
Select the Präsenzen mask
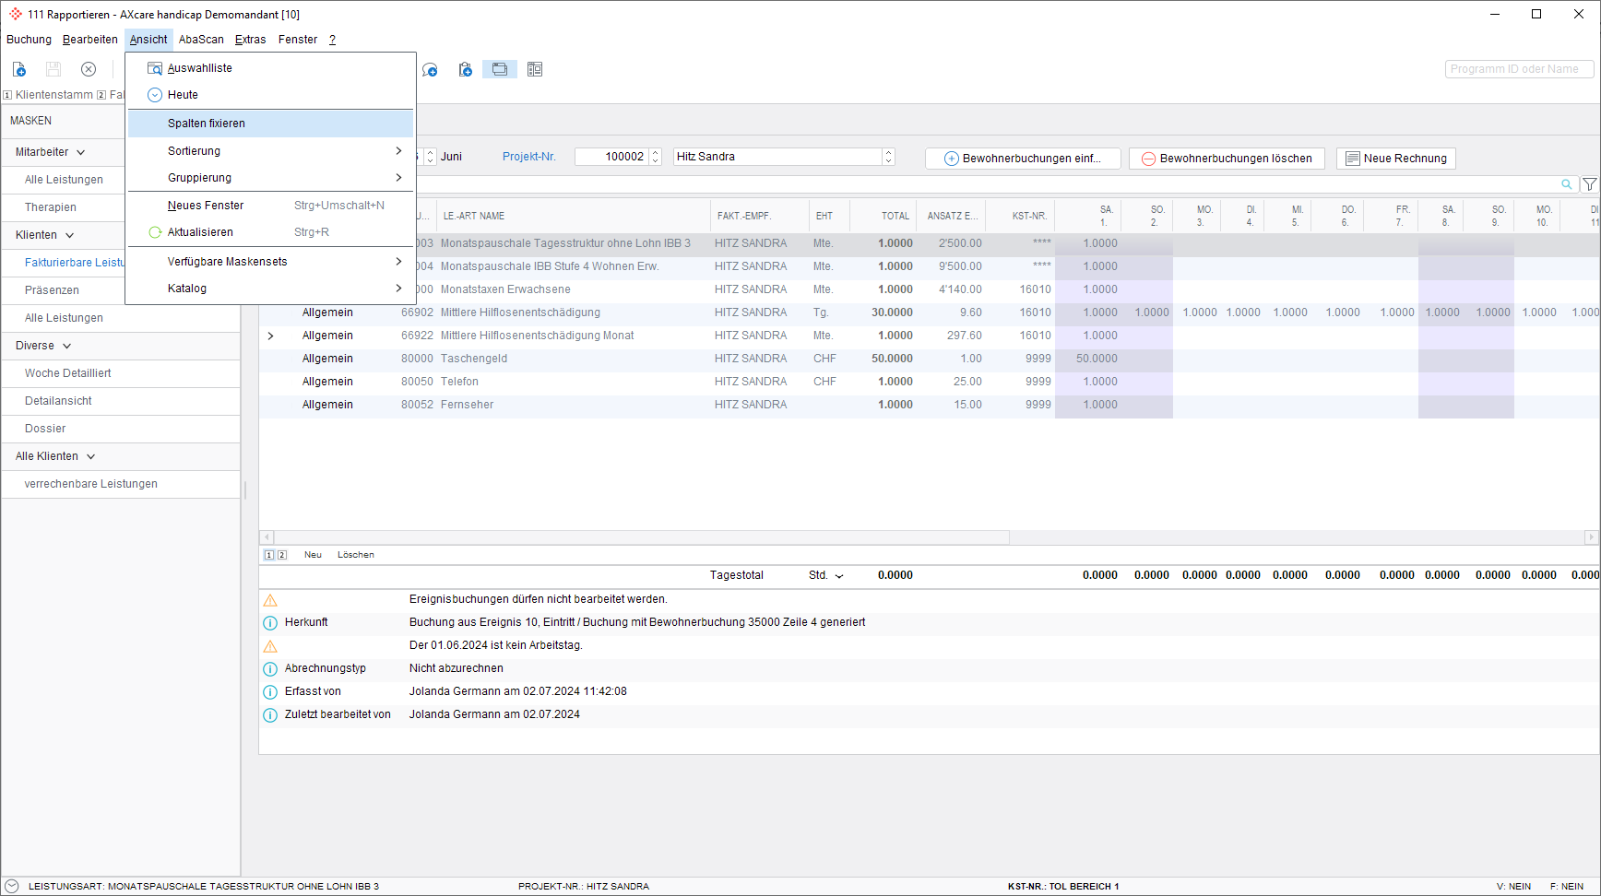pyautogui.click(x=52, y=290)
